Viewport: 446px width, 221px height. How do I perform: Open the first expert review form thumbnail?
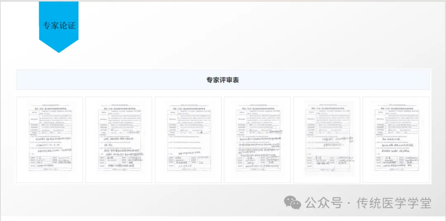(50, 140)
